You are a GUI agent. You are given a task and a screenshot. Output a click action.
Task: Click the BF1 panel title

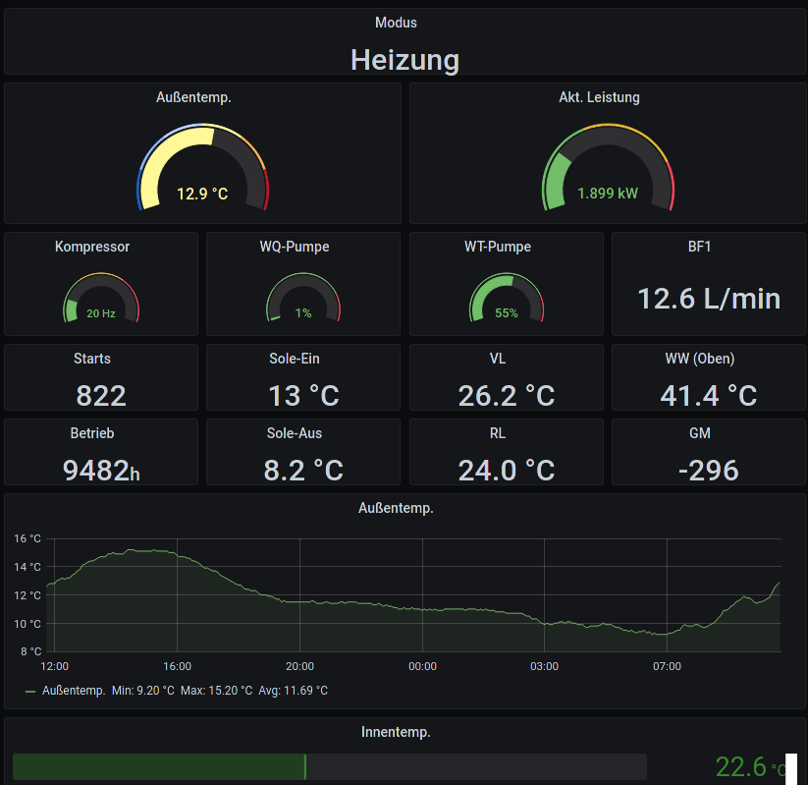click(x=699, y=247)
